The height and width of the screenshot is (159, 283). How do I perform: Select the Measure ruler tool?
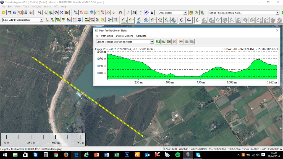tap(86, 13)
